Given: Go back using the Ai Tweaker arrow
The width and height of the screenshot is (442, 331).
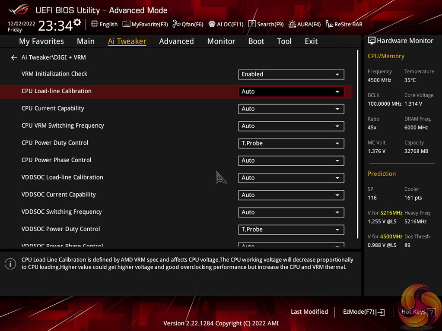Looking at the screenshot, I should tap(14, 57).
